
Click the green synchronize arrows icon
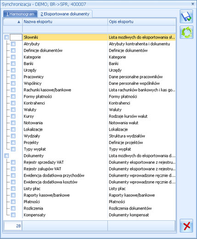pos(186,32)
